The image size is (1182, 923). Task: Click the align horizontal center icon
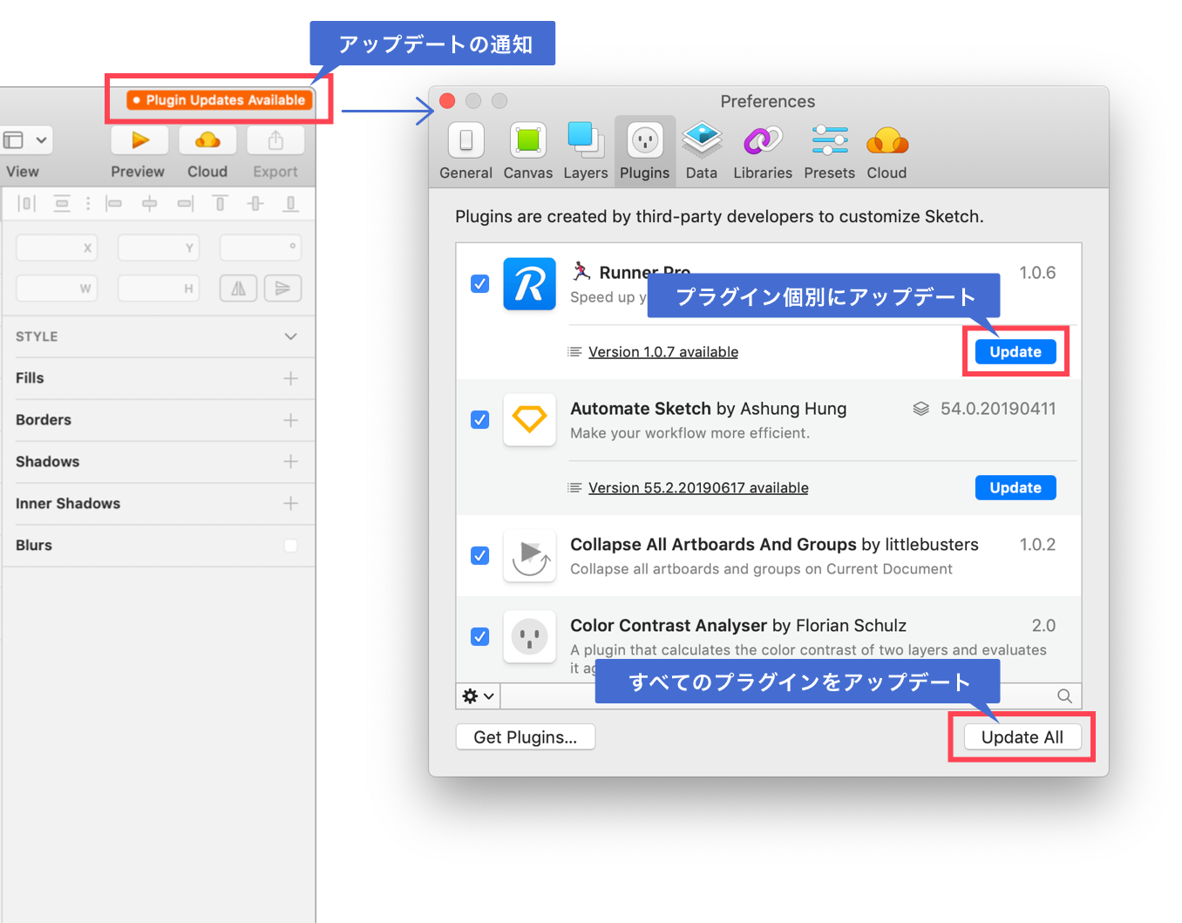click(149, 204)
